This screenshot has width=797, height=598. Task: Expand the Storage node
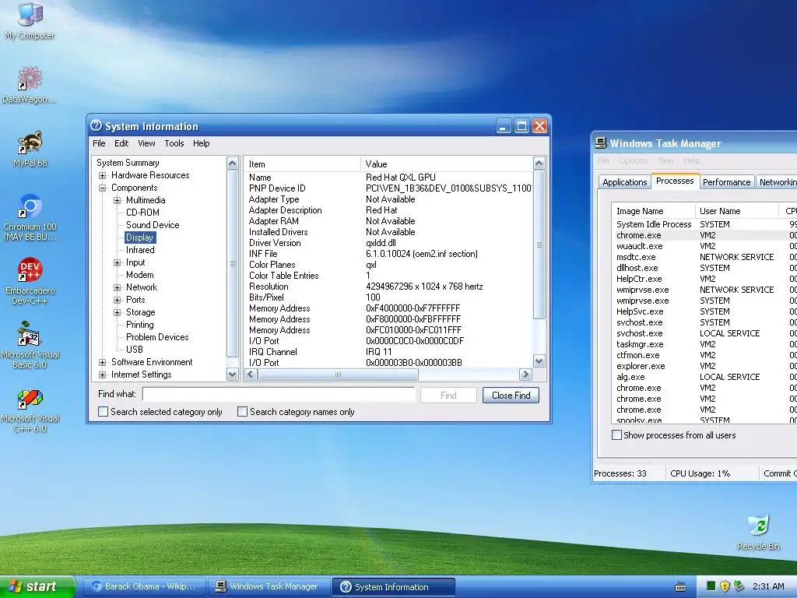(117, 312)
